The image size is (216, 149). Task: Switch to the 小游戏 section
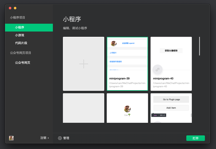[20, 35]
